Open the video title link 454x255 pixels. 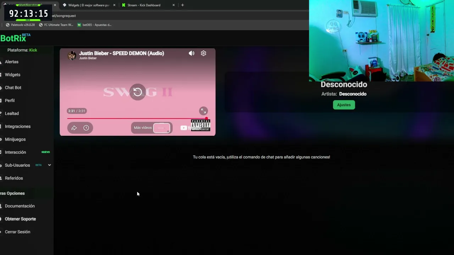point(121,53)
